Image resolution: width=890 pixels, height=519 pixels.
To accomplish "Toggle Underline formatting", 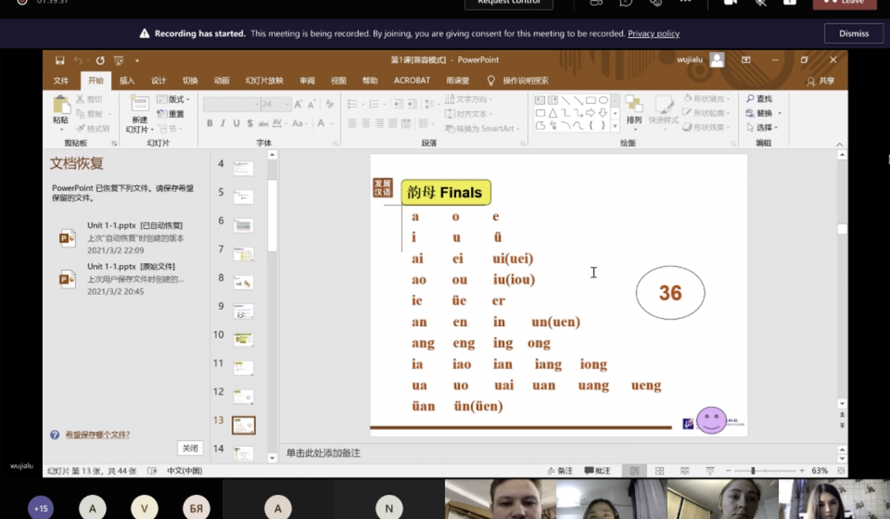I will pos(237,123).
